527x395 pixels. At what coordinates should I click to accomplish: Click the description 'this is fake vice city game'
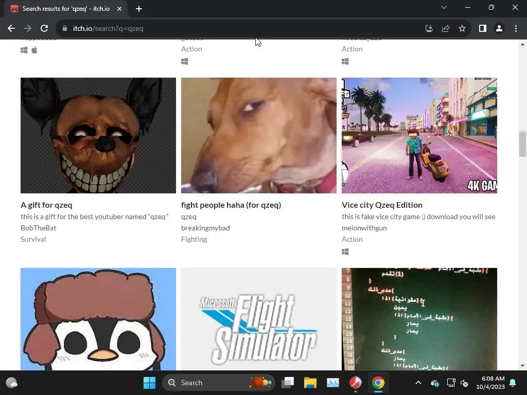[418, 217]
